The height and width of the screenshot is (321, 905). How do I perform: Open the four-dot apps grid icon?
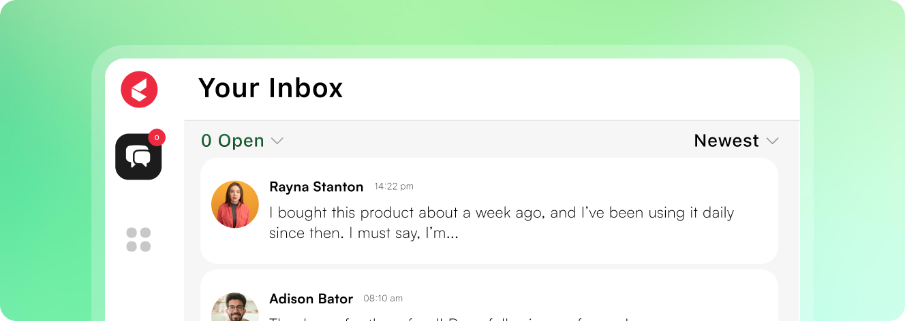138,239
